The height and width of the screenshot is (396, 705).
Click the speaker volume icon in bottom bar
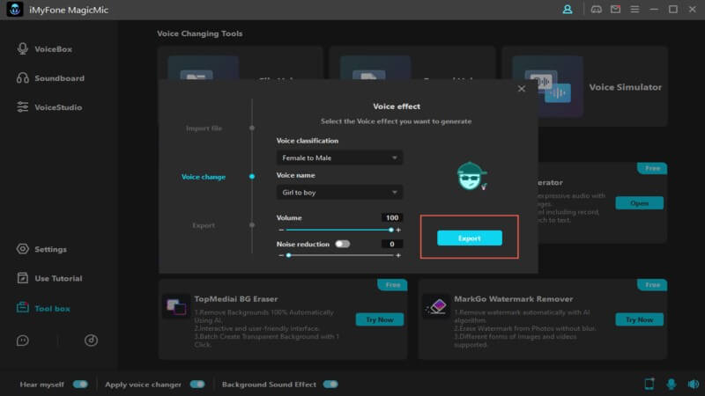click(693, 385)
